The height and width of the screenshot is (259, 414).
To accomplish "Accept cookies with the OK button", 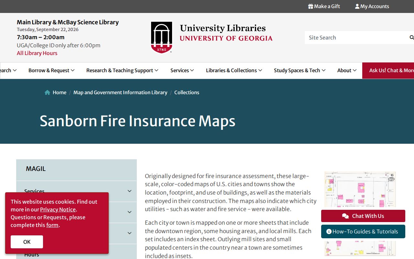I will [27, 242].
